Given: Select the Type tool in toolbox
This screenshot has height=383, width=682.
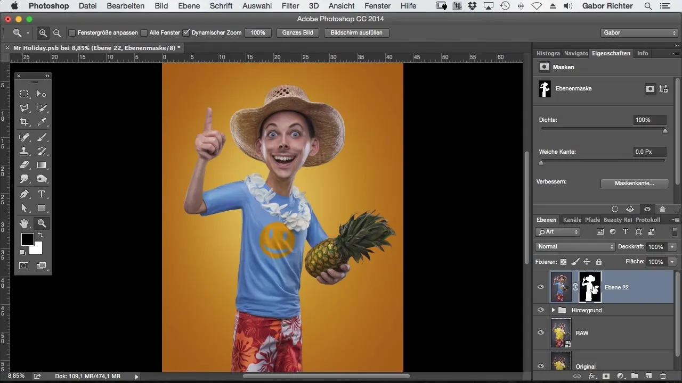Looking at the screenshot, I should pos(42,195).
